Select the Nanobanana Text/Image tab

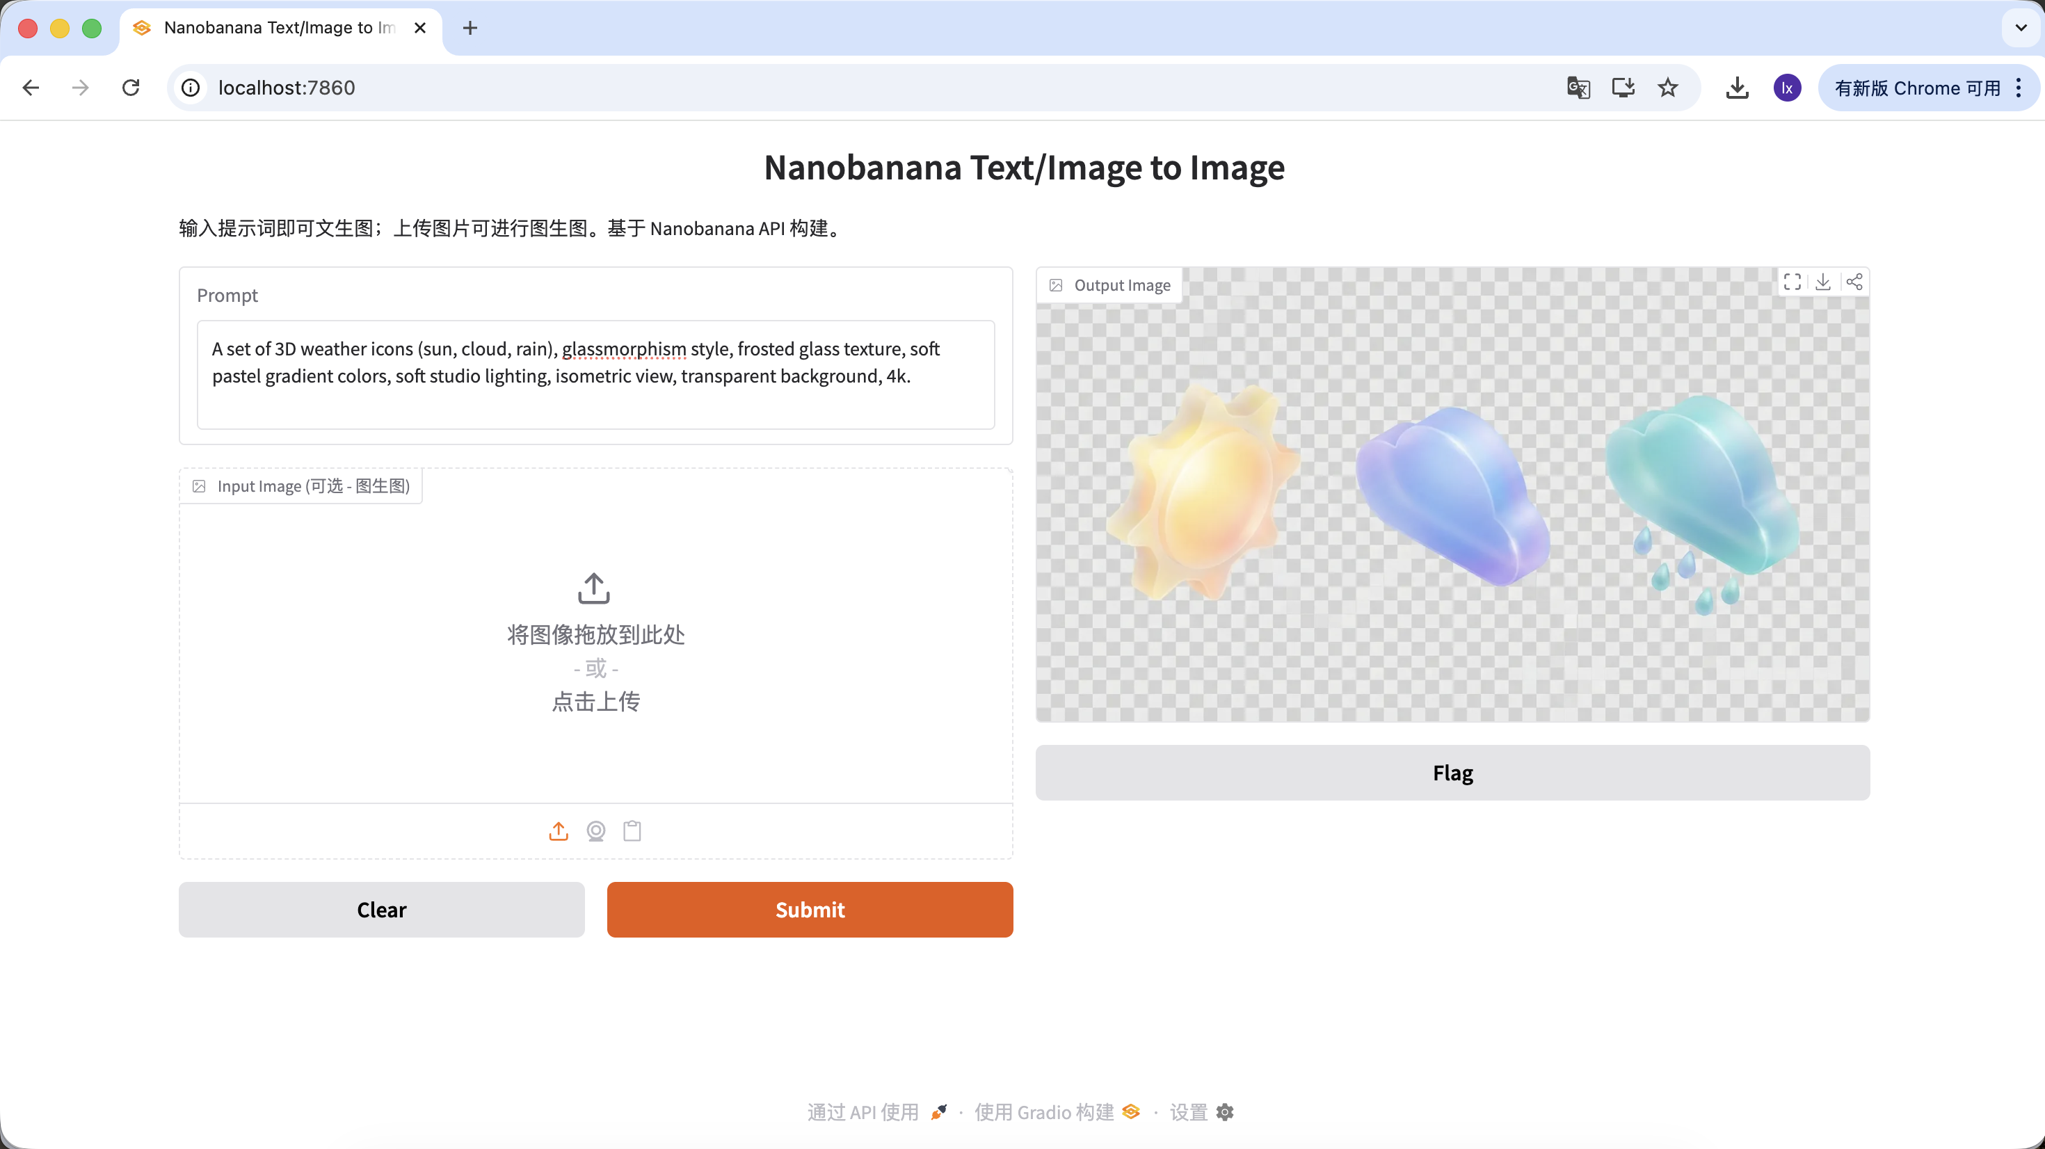(x=278, y=28)
